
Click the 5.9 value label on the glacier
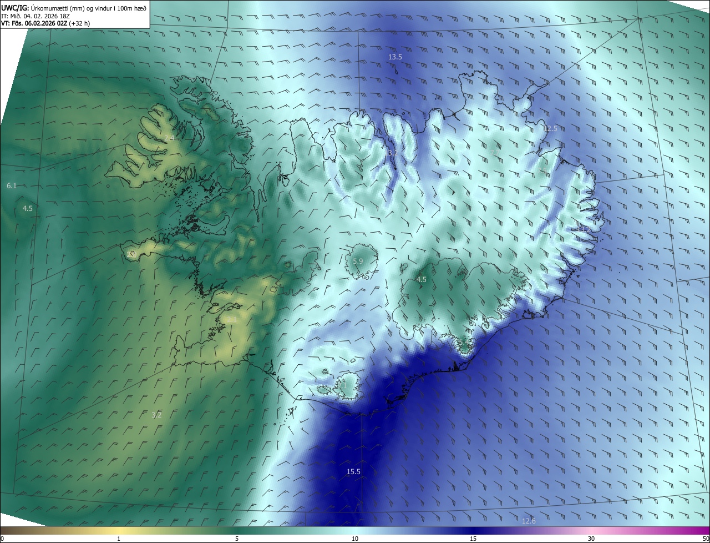pyautogui.click(x=358, y=261)
